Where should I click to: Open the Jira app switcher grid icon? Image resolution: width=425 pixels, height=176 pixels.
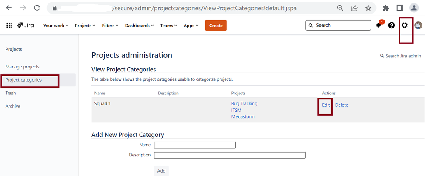[9, 26]
